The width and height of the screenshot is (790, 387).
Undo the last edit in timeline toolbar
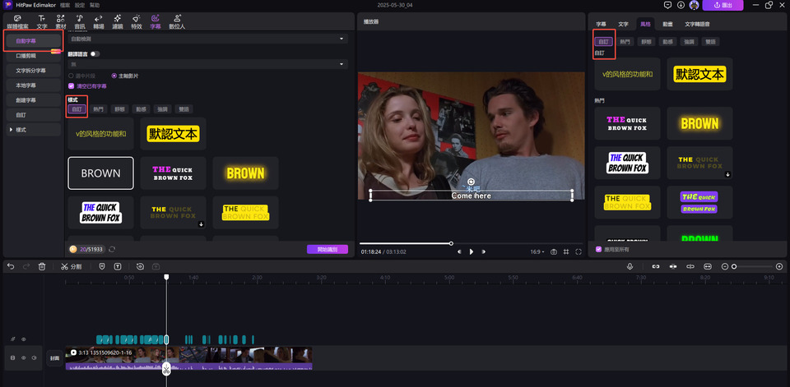tap(11, 266)
